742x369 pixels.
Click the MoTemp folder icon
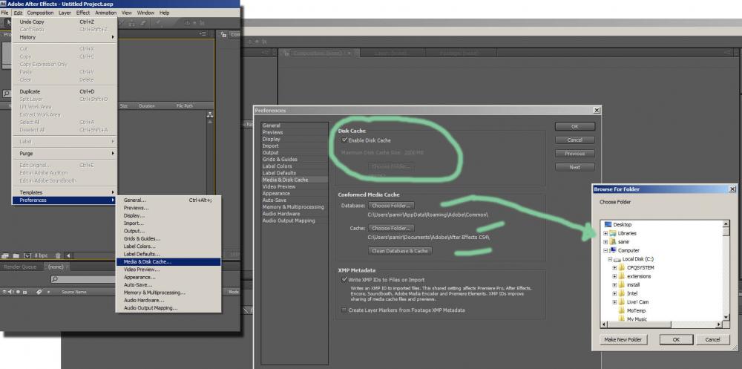tap(622, 311)
